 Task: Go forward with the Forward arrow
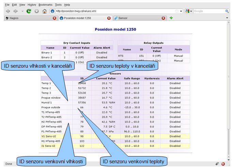[16, 11]
